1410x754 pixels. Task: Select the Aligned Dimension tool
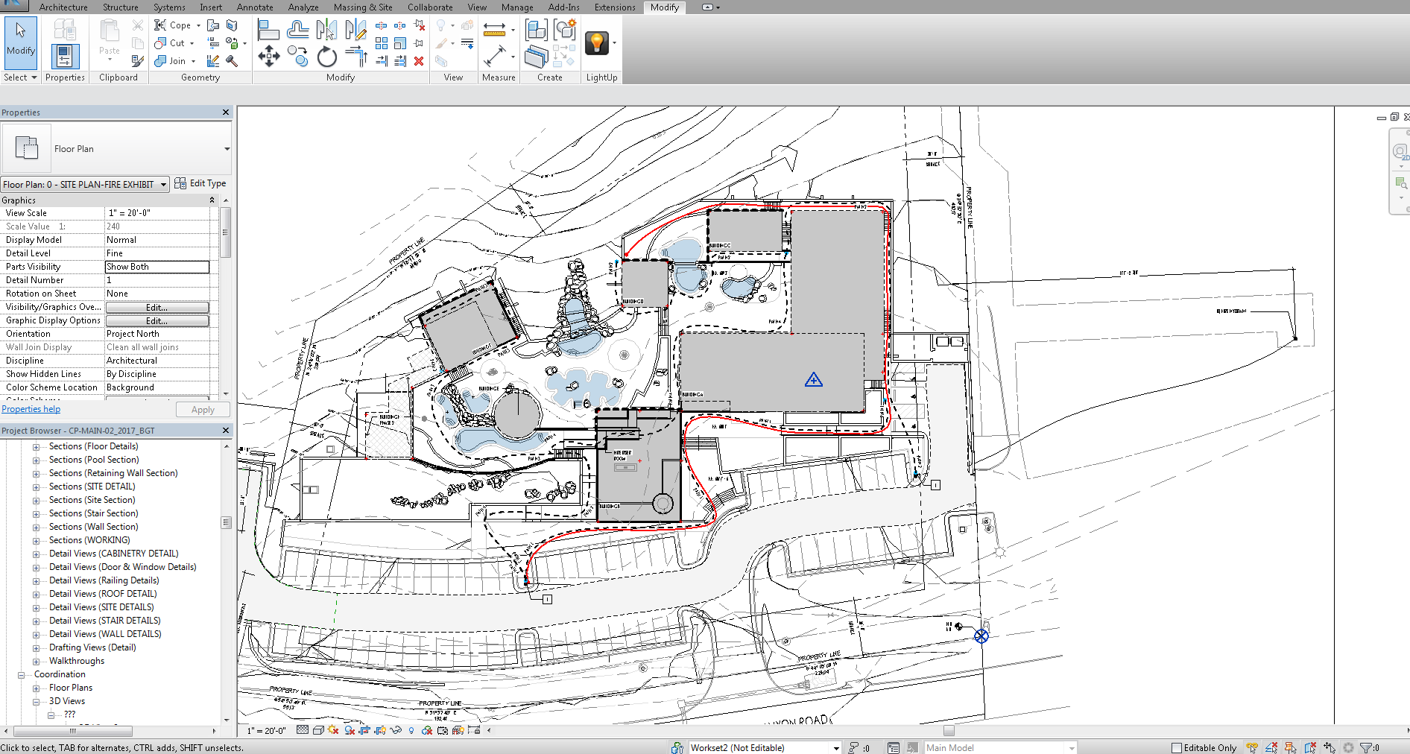click(494, 30)
